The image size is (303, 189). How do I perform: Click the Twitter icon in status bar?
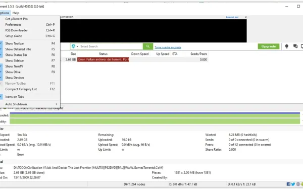tap(293, 184)
